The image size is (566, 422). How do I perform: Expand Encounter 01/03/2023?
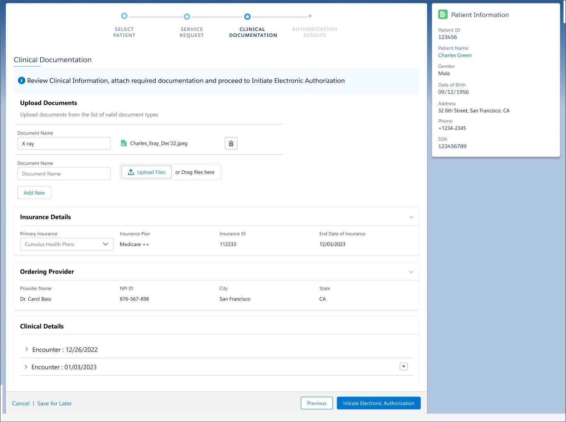pos(26,367)
